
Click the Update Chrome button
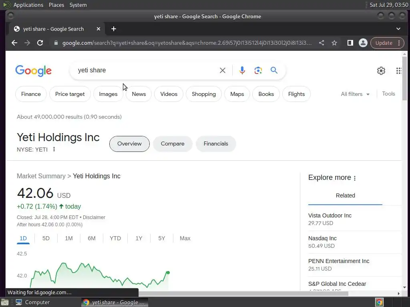tap(384, 43)
